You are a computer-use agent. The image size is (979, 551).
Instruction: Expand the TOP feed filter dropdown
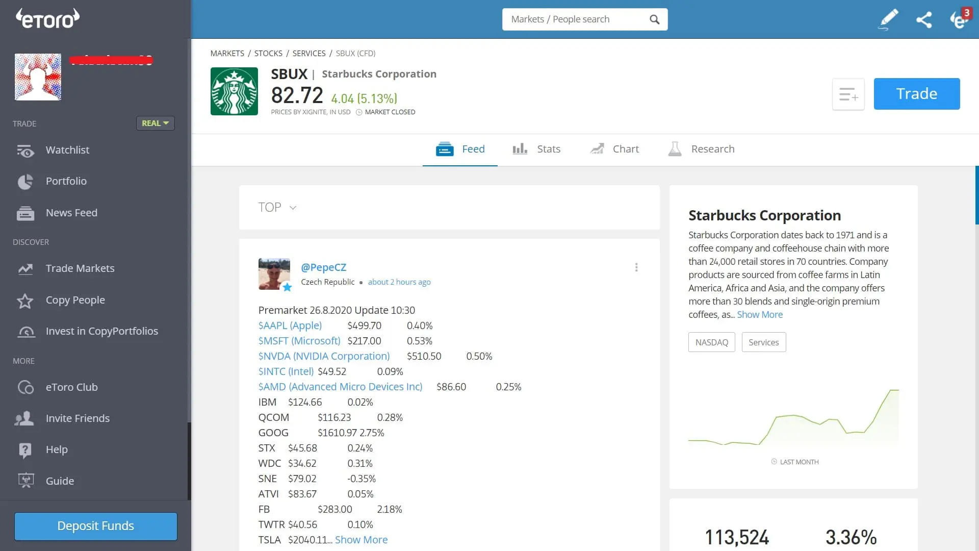pos(277,207)
